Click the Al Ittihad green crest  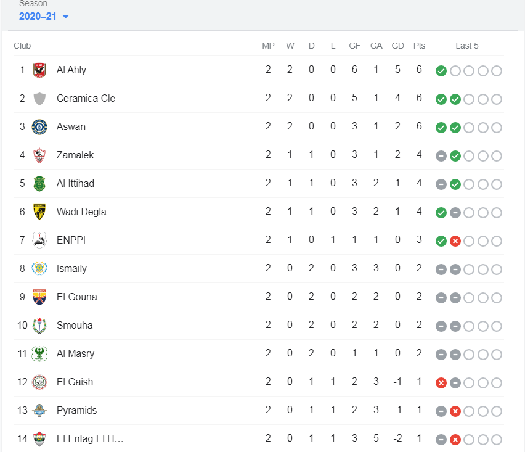[x=39, y=184]
